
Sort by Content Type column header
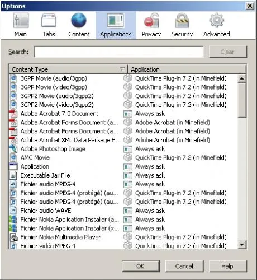[x=68, y=69]
